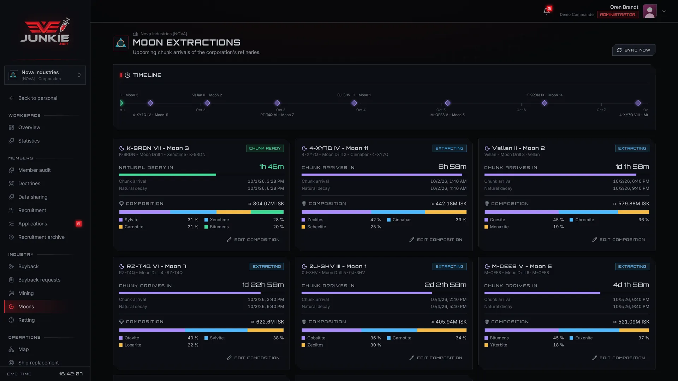Click the Nova Industries [NOVA] breadcrumb
The width and height of the screenshot is (678, 381).
pyautogui.click(x=163, y=34)
